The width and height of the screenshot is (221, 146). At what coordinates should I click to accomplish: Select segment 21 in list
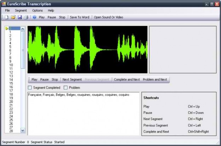pos(11,105)
